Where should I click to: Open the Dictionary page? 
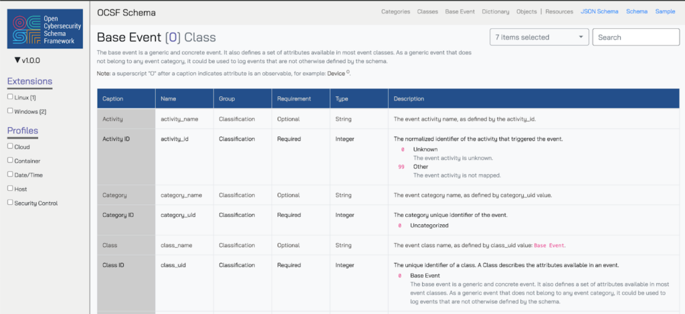click(495, 11)
